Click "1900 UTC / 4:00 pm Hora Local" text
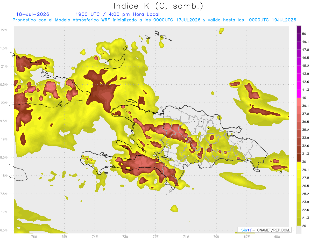The image size is (311, 240). coord(117,14)
